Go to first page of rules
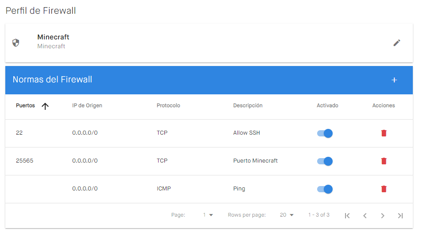Screen dimensions: 423x233 click(347, 215)
